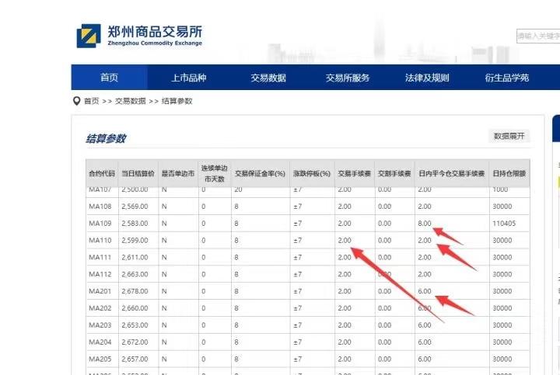This screenshot has width=560, height=375.
Task: Click the 交割手续费 column header
Action: pos(394,174)
